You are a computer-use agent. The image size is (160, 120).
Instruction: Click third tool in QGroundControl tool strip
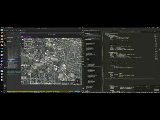tap(23, 45)
